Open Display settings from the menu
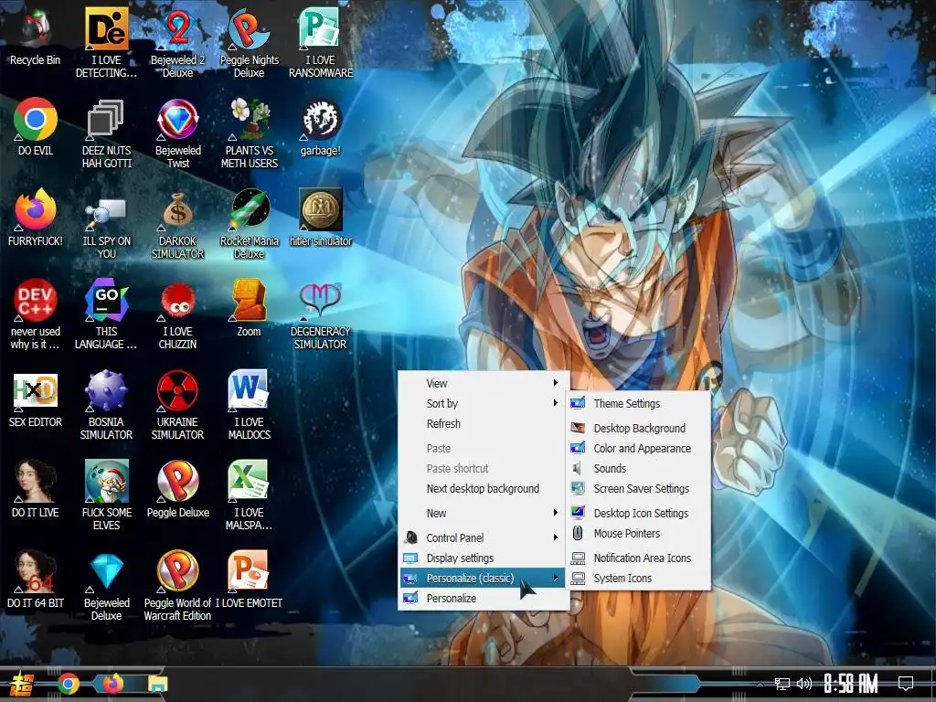The height and width of the screenshot is (702, 936). click(484, 558)
